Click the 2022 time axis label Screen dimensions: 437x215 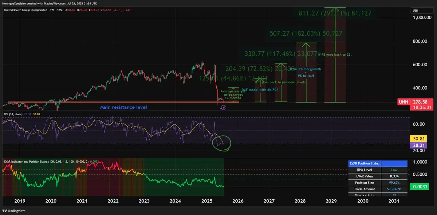point(113,201)
